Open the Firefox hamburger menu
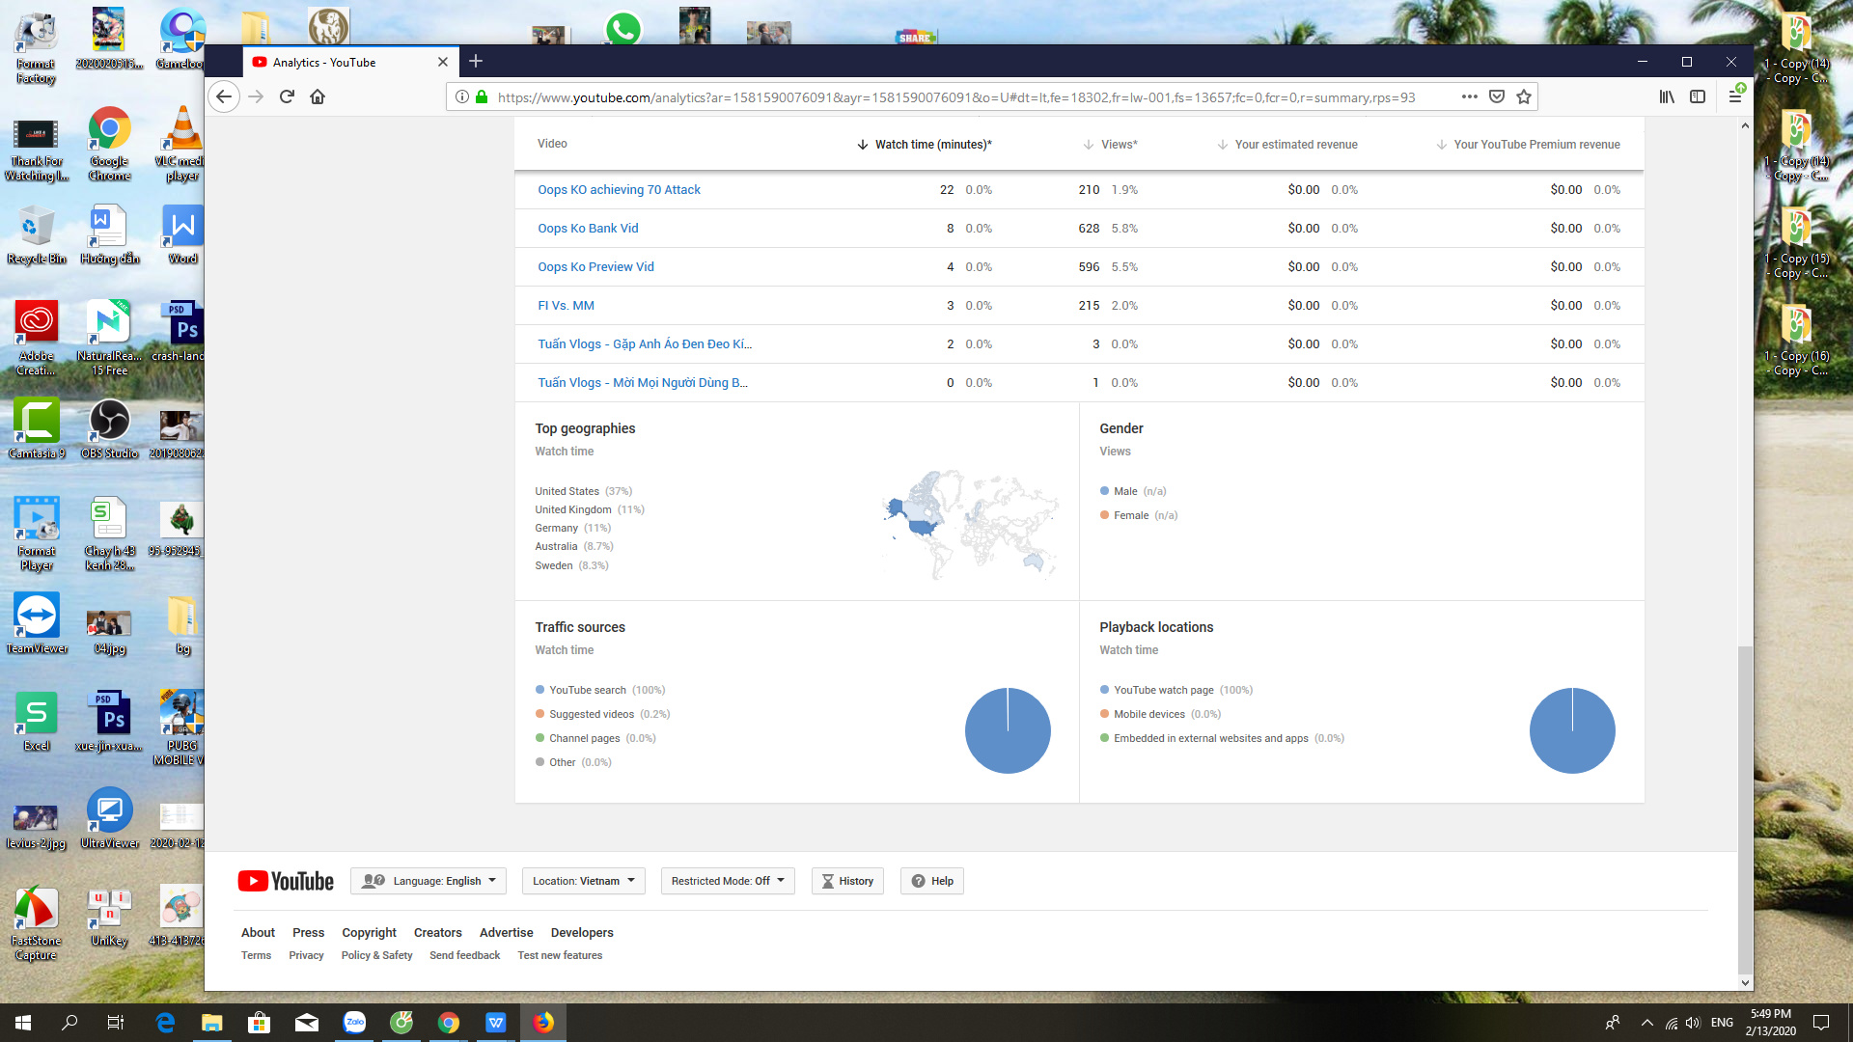1853x1042 pixels. pos(1735,96)
